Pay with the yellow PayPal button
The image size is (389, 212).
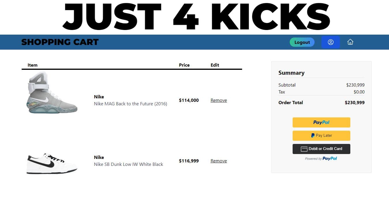coord(321,122)
